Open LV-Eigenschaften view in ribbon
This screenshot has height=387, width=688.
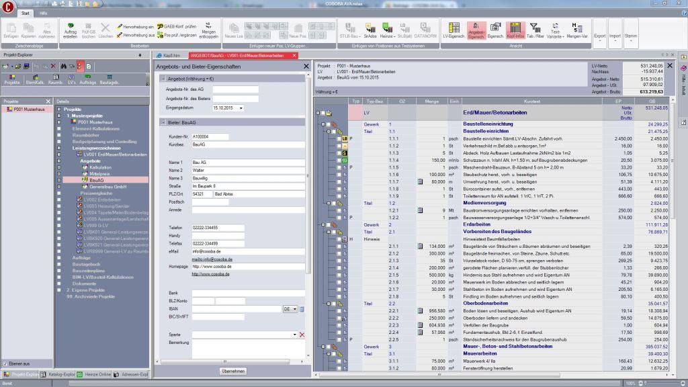(454, 30)
